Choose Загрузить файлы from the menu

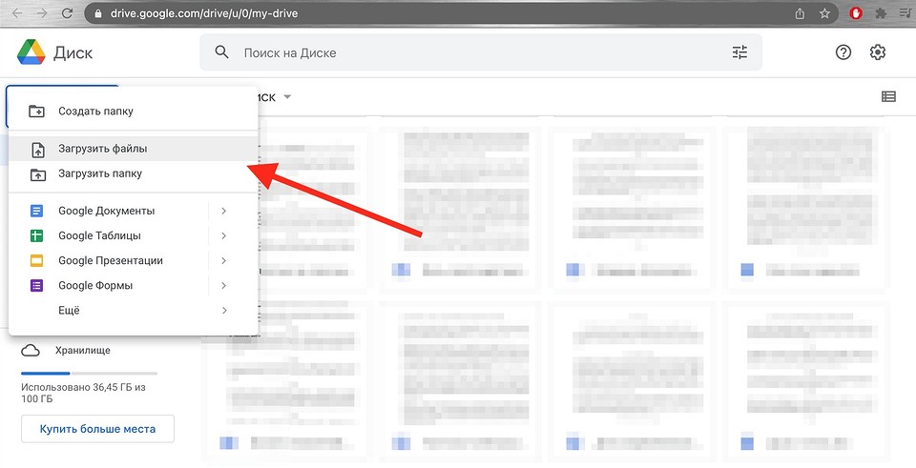pyautogui.click(x=102, y=149)
